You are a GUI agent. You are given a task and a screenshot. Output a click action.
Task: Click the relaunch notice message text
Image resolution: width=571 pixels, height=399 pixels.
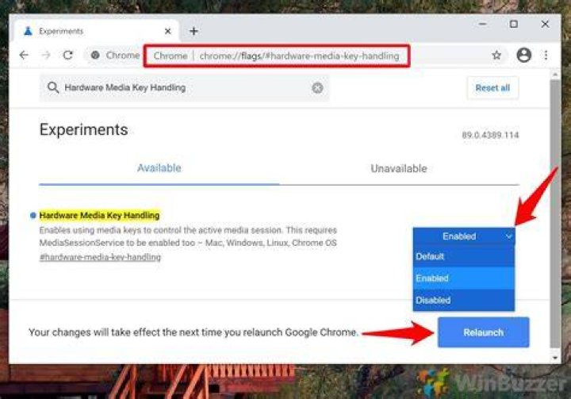(x=193, y=332)
